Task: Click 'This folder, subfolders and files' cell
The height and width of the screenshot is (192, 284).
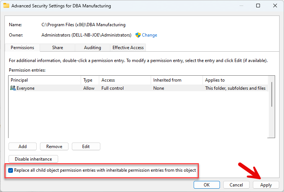Action: [235, 88]
